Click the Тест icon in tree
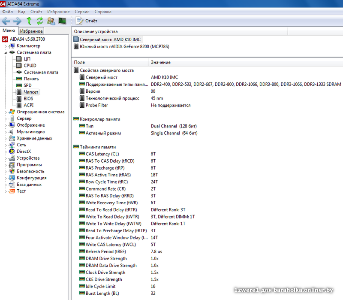 click(12, 191)
